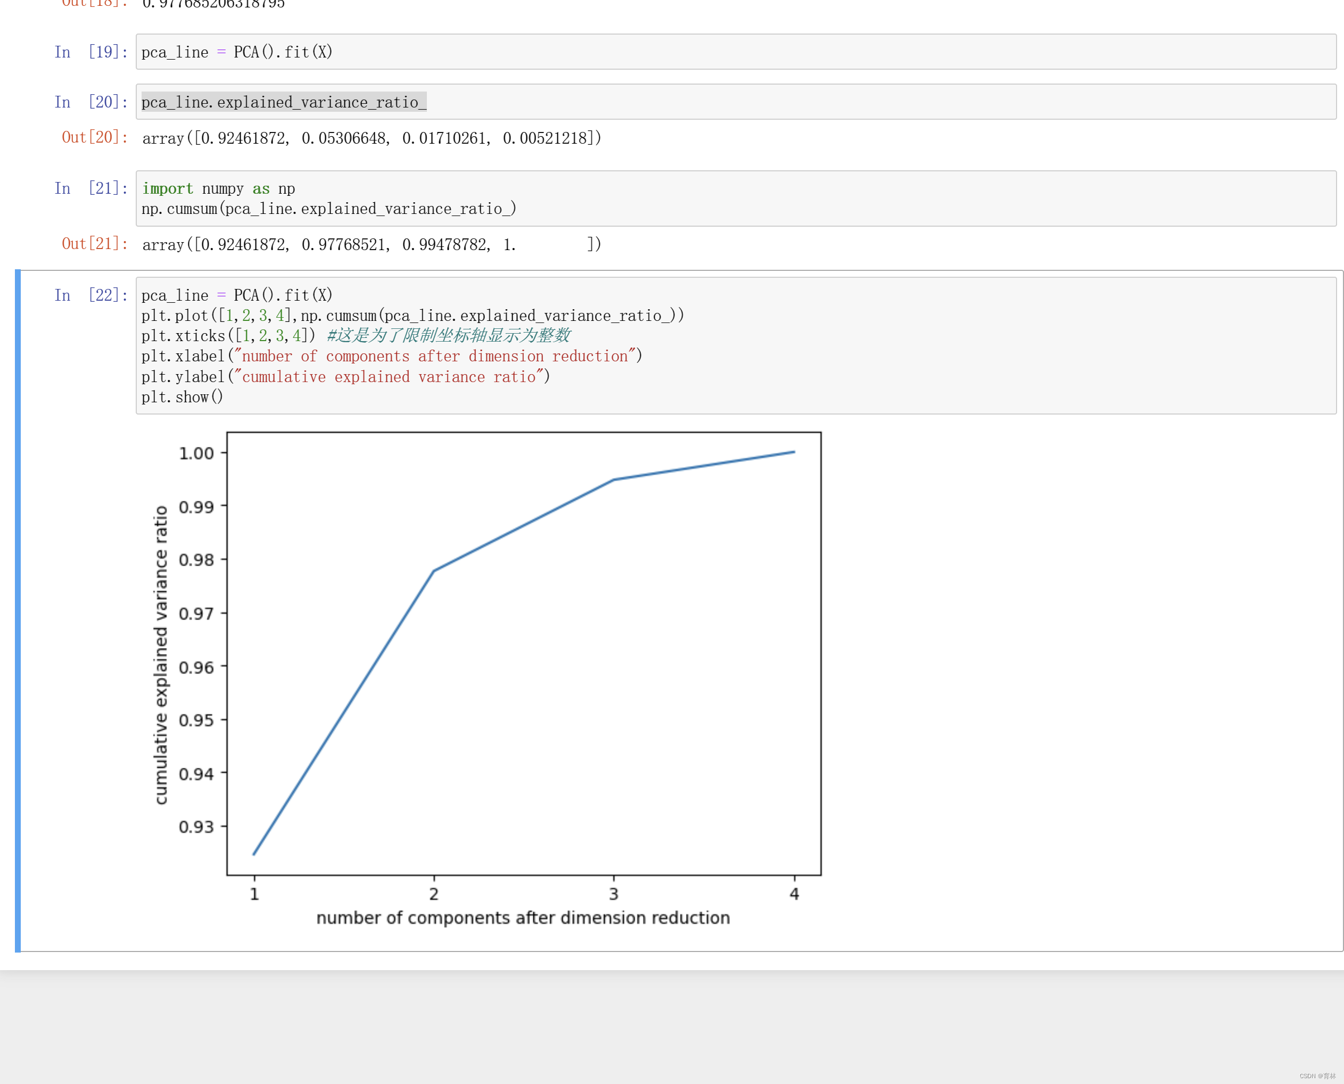Screen dimensions: 1344x1084
Task: Click the Out[21] cumulative array output
Action: tap(372, 244)
